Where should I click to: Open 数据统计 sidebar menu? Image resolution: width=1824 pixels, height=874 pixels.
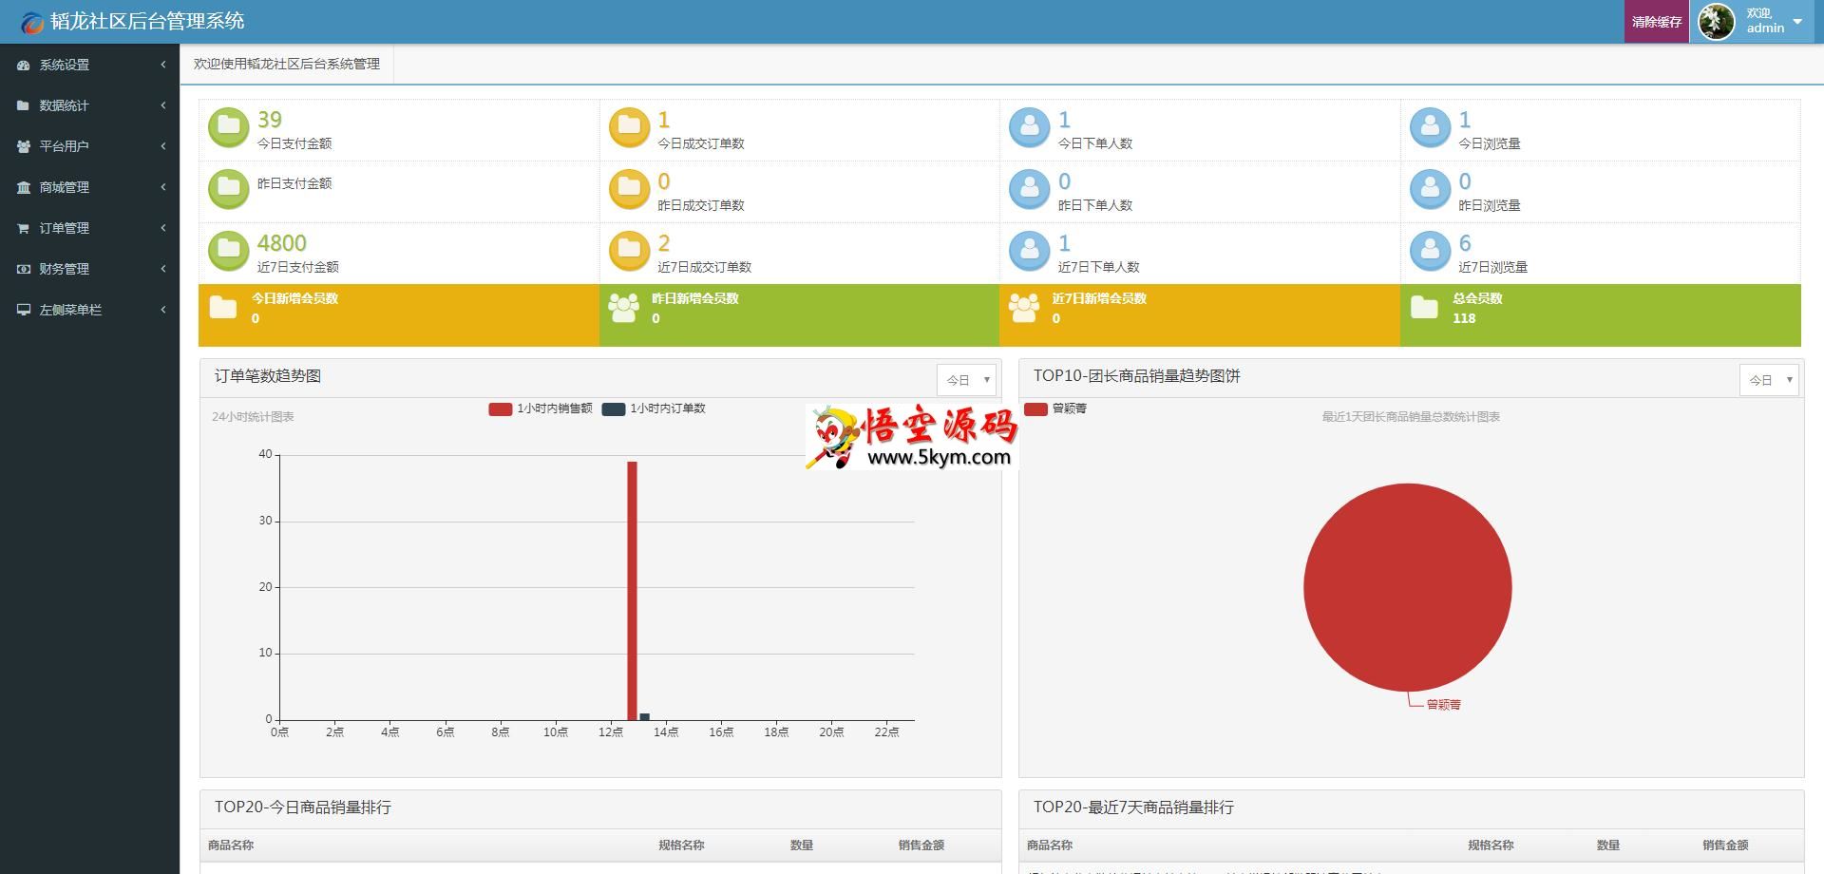[89, 105]
